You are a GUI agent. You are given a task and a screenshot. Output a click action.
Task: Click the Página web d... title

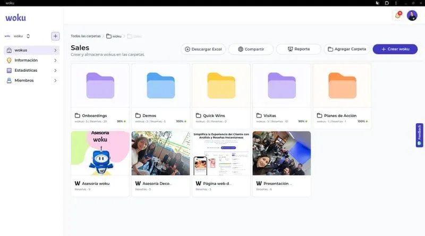(x=217, y=184)
